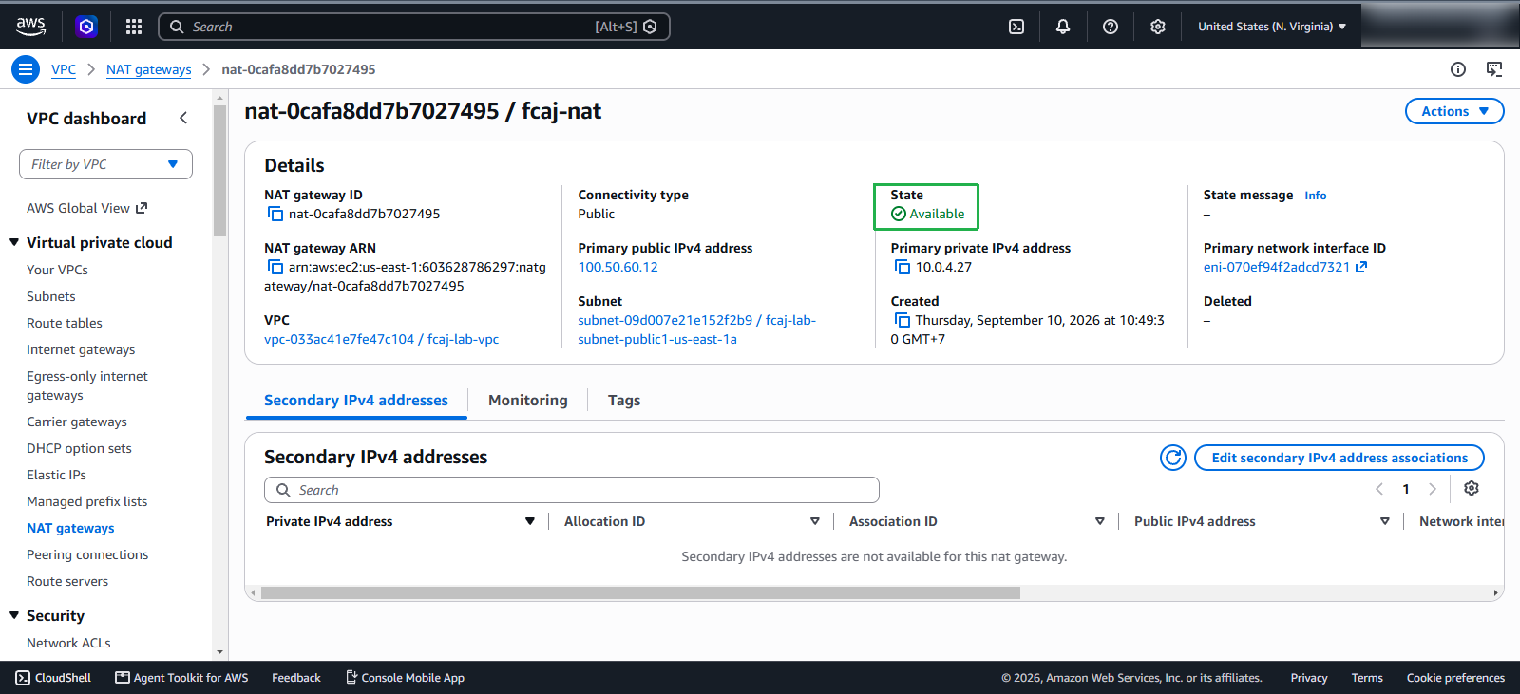Open the State message Info link
The image size is (1520, 694).
click(x=1316, y=196)
